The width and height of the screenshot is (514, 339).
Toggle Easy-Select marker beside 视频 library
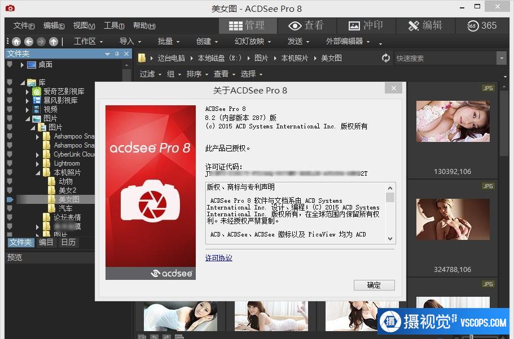[9, 109]
